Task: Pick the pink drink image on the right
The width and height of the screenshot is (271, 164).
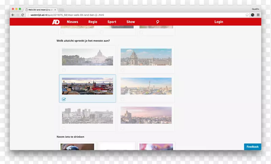Action: [x=156, y=147]
